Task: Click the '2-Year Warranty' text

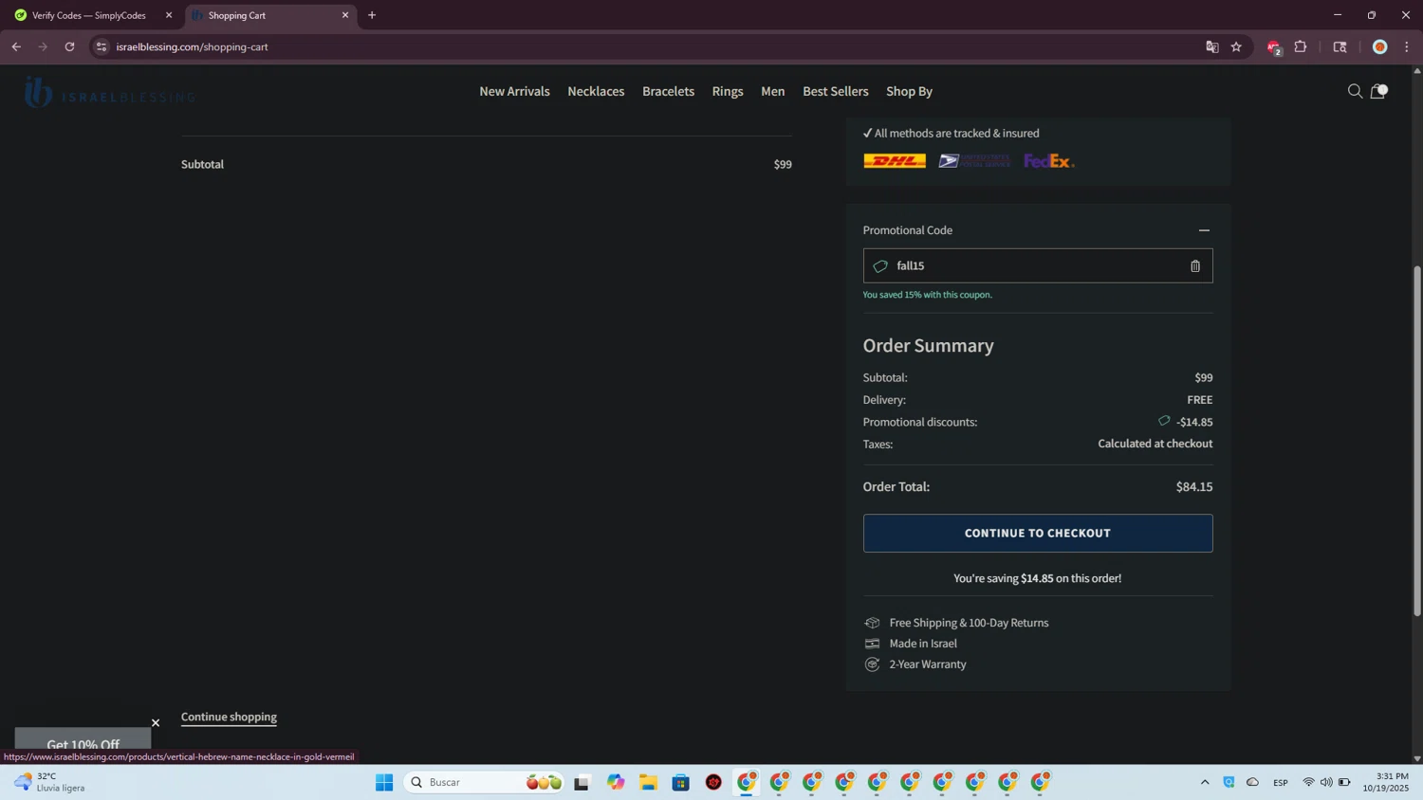Action: click(928, 664)
